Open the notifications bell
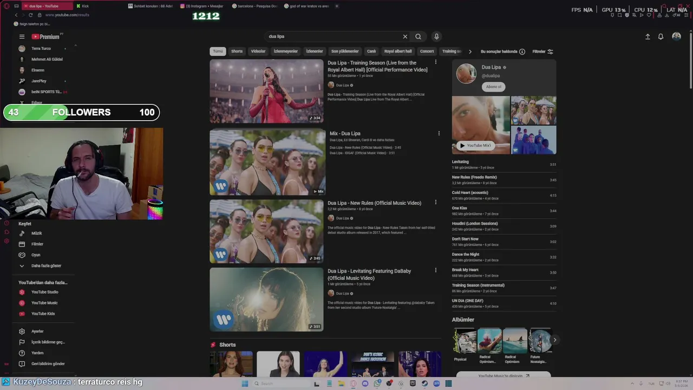693x390 pixels. pyautogui.click(x=661, y=36)
